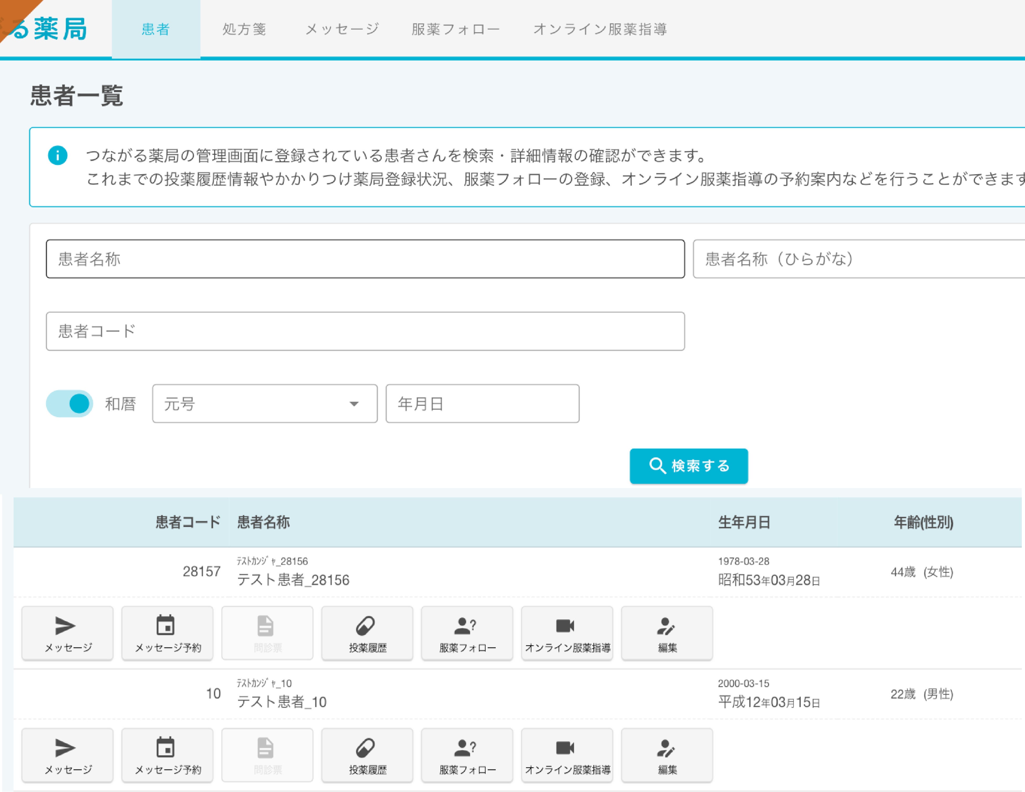This screenshot has height=792, width=1025.
Task: Open Message Reservation for patient 28157
Action: (x=167, y=633)
